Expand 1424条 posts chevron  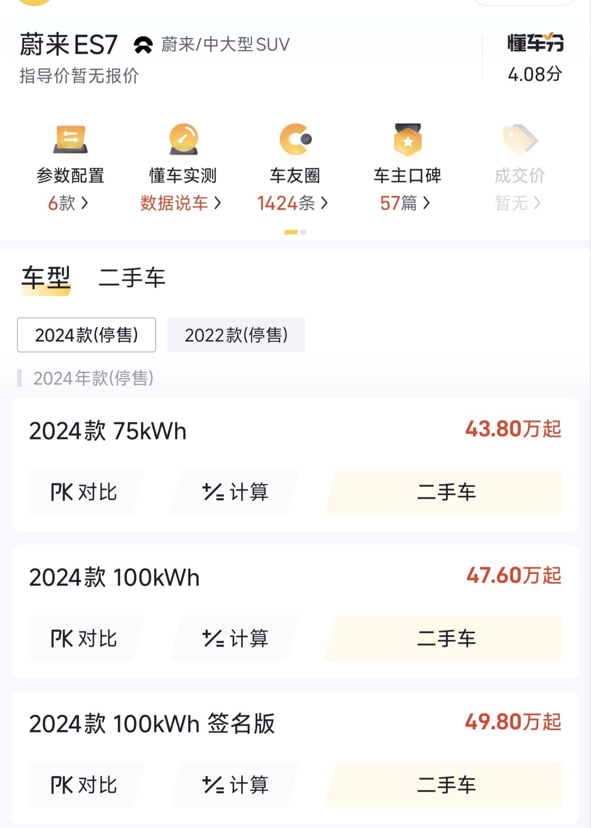[324, 203]
